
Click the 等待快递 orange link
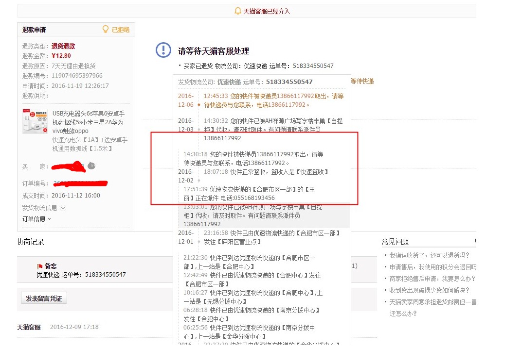[362, 81]
